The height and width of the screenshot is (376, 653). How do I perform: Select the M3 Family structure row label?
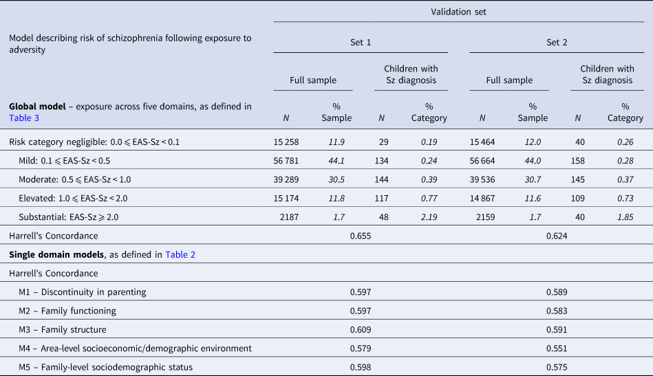tap(63, 329)
